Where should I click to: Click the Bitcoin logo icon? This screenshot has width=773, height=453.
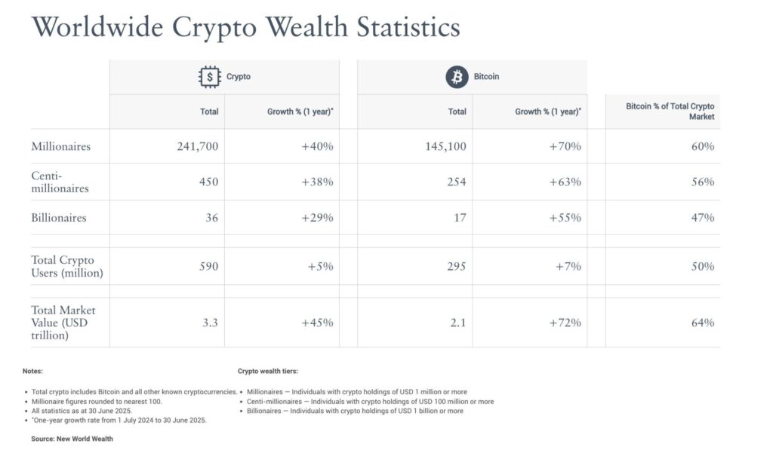coord(456,76)
